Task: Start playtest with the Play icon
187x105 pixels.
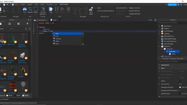Action: [51, 9]
